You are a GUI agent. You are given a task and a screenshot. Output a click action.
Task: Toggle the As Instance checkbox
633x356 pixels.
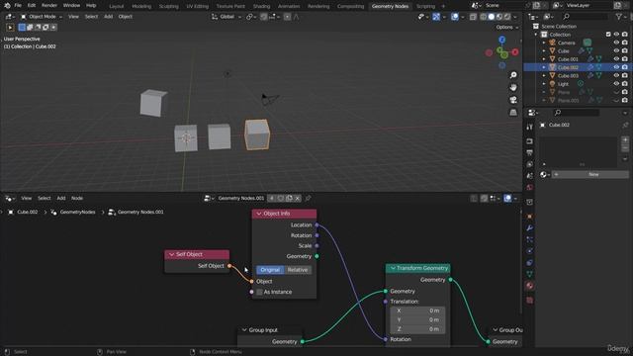[x=259, y=292]
